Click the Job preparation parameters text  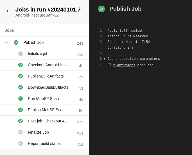click(134, 59)
